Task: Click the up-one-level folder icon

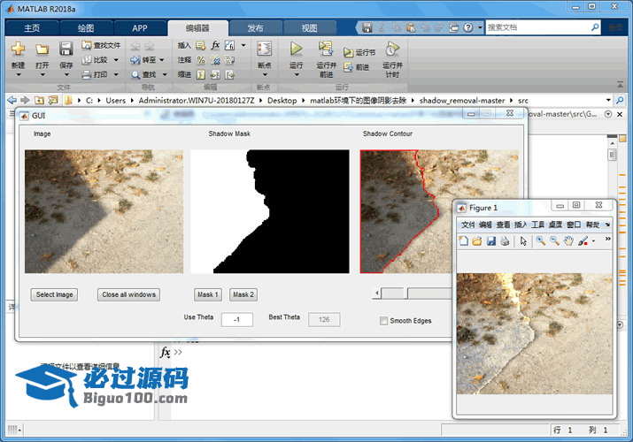Action: point(39,100)
